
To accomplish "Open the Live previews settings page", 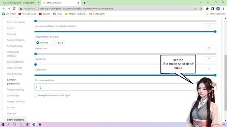I will 15,74.
